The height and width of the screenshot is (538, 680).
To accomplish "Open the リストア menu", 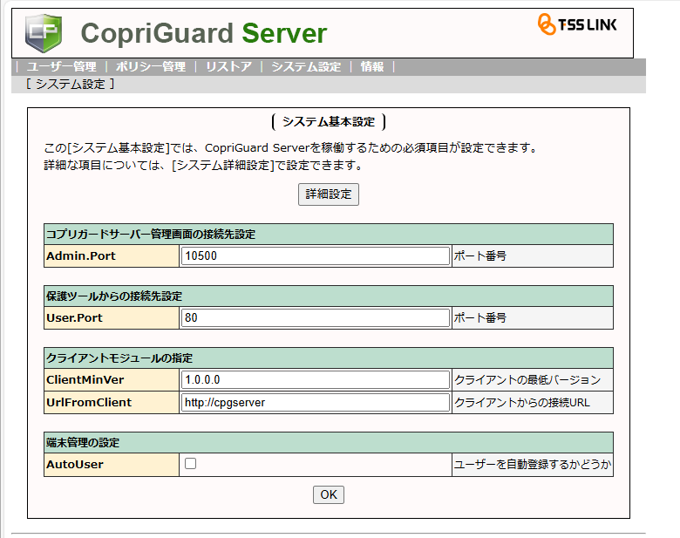I will (228, 67).
